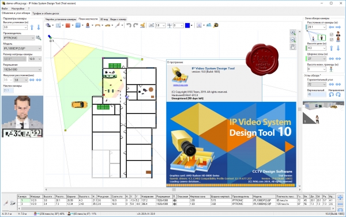This screenshot has height=217, width=346.
Task: Open the IPTRONIC manufacturer dropdown
Action: click(x=19, y=38)
